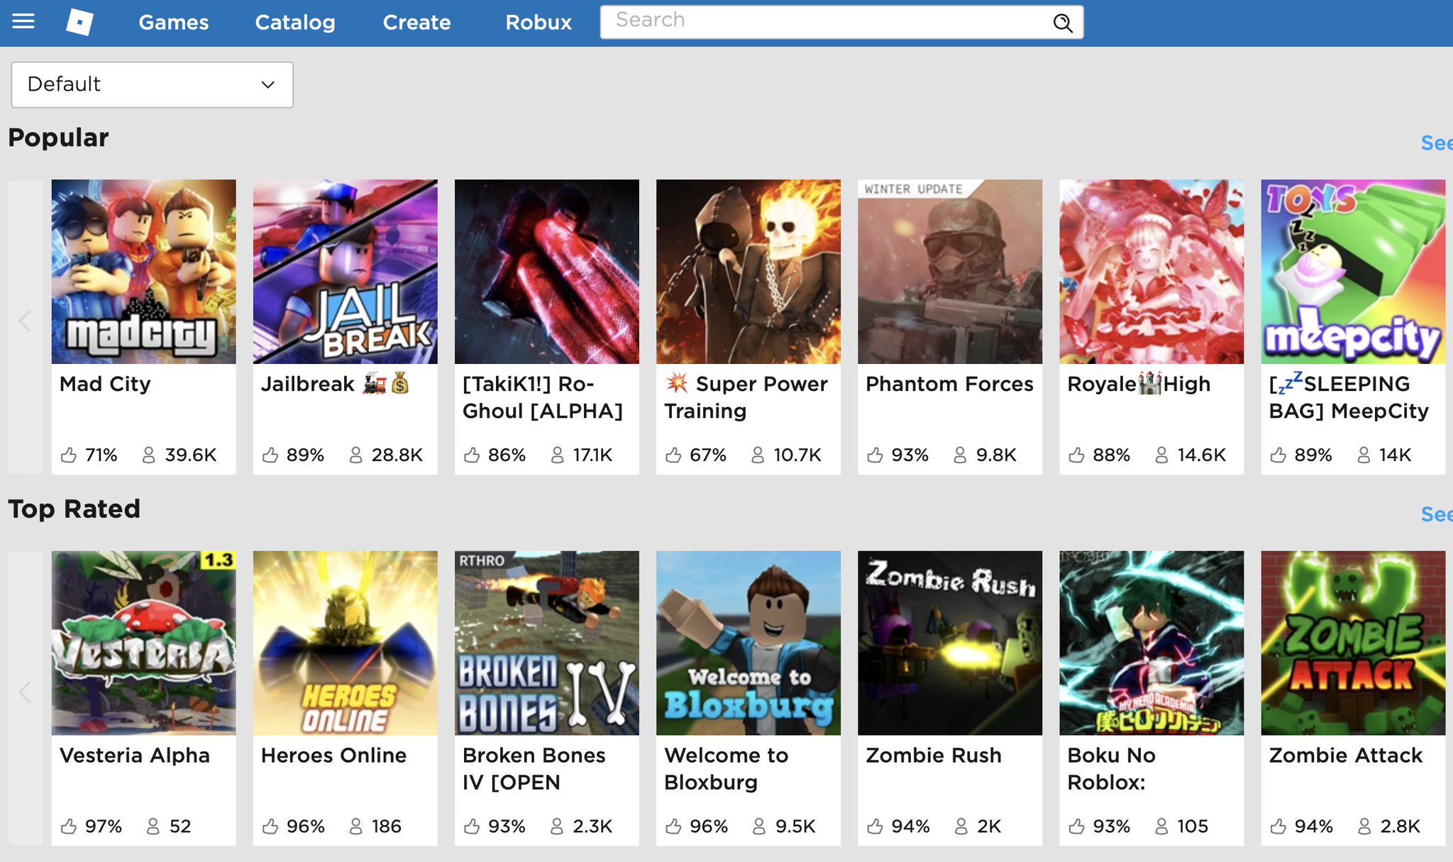1453x862 pixels.
Task: Click the Roblox logo icon
Action: pyautogui.click(x=79, y=23)
